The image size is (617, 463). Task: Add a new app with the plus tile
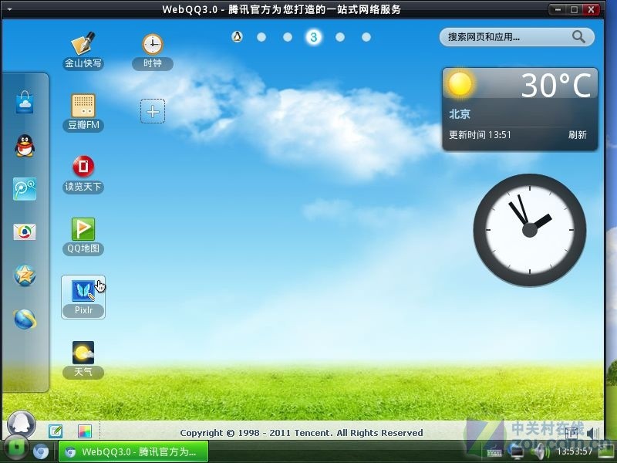[153, 111]
